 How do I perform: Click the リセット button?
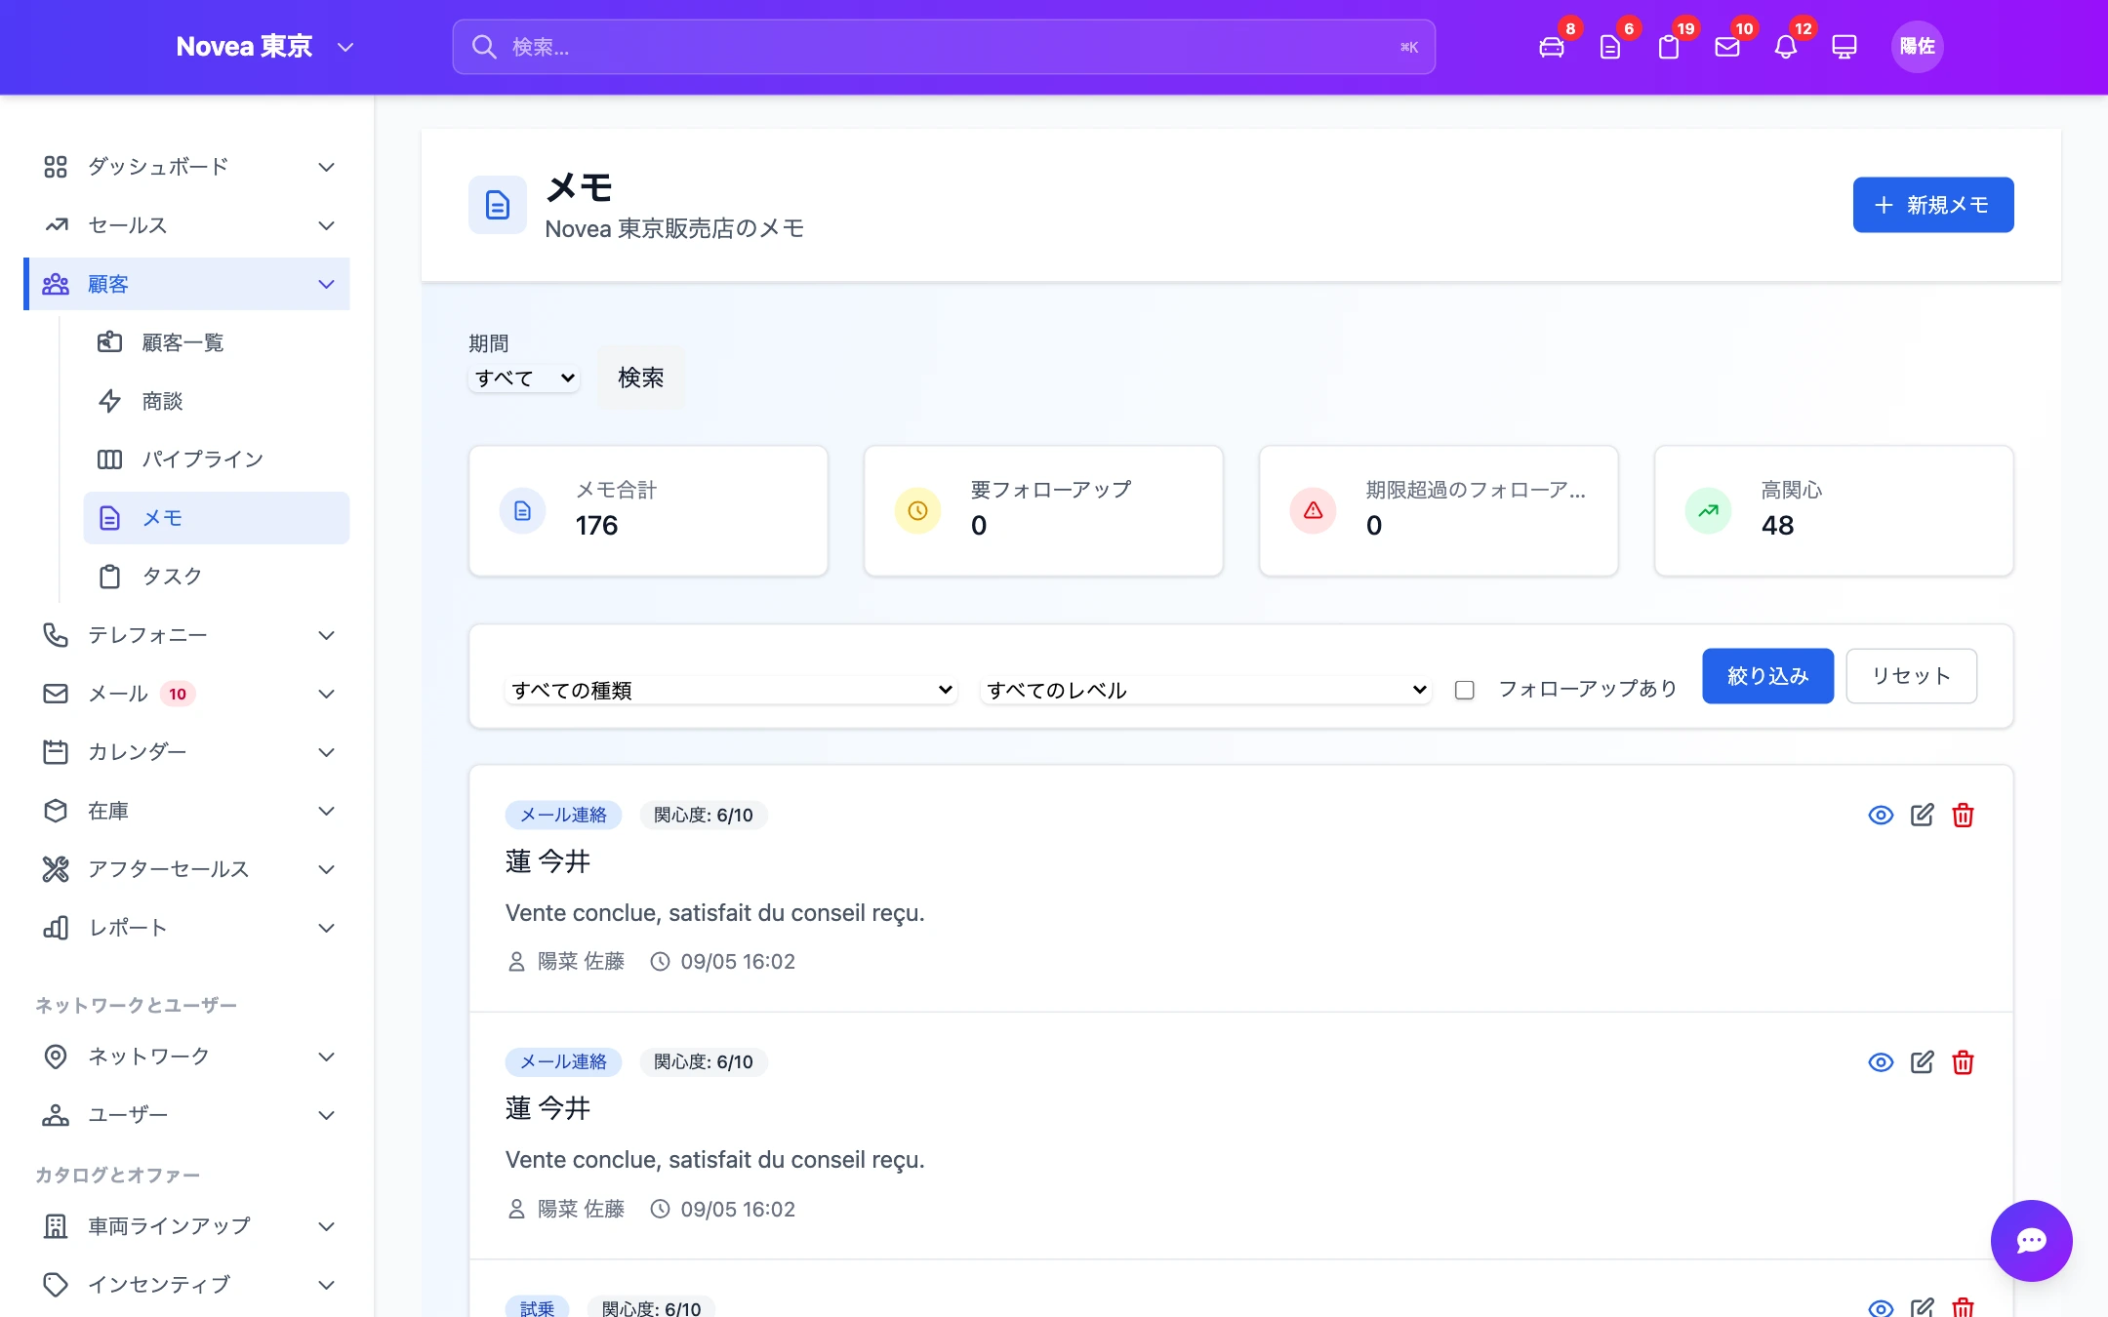click(1911, 676)
